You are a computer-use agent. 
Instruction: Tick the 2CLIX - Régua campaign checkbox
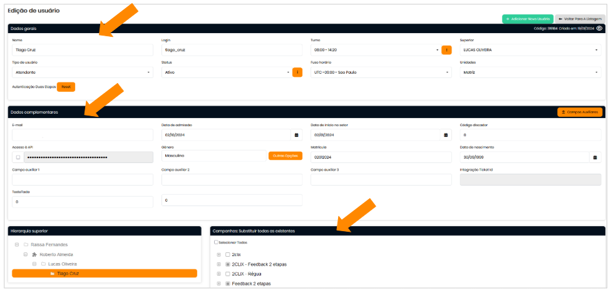(228, 274)
